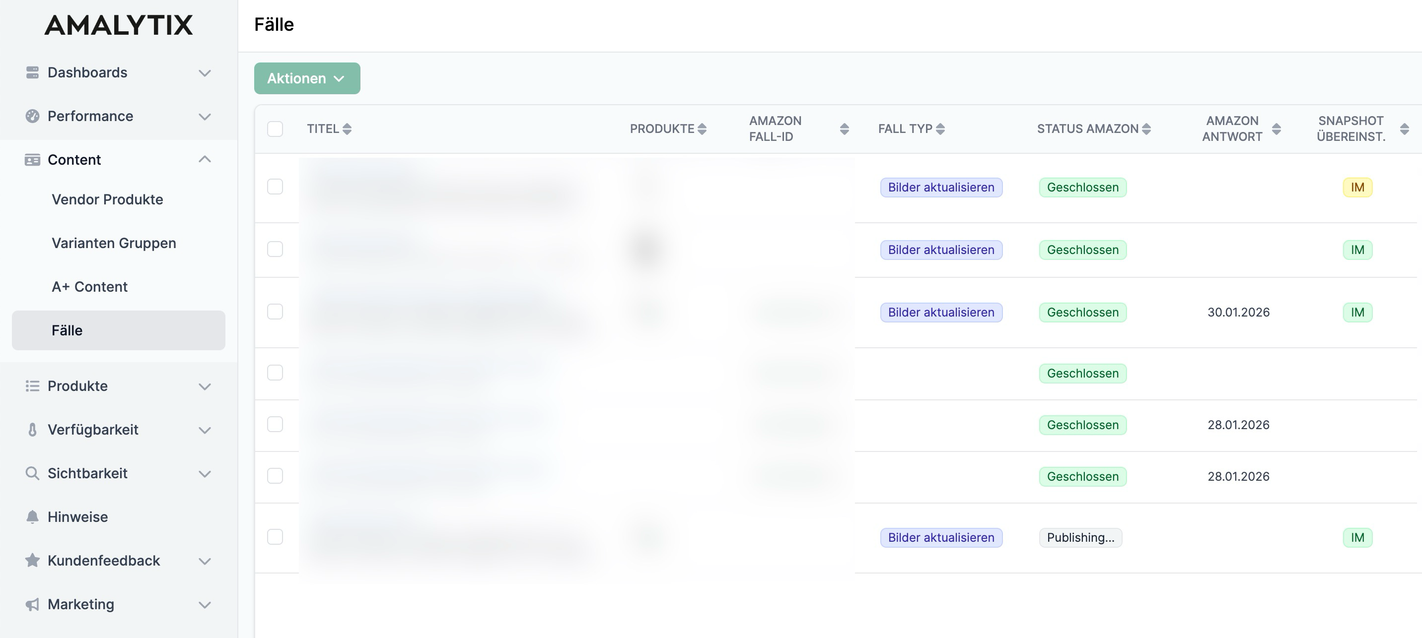Collapse the Content section chevron
The image size is (1422, 638).
pos(205,159)
